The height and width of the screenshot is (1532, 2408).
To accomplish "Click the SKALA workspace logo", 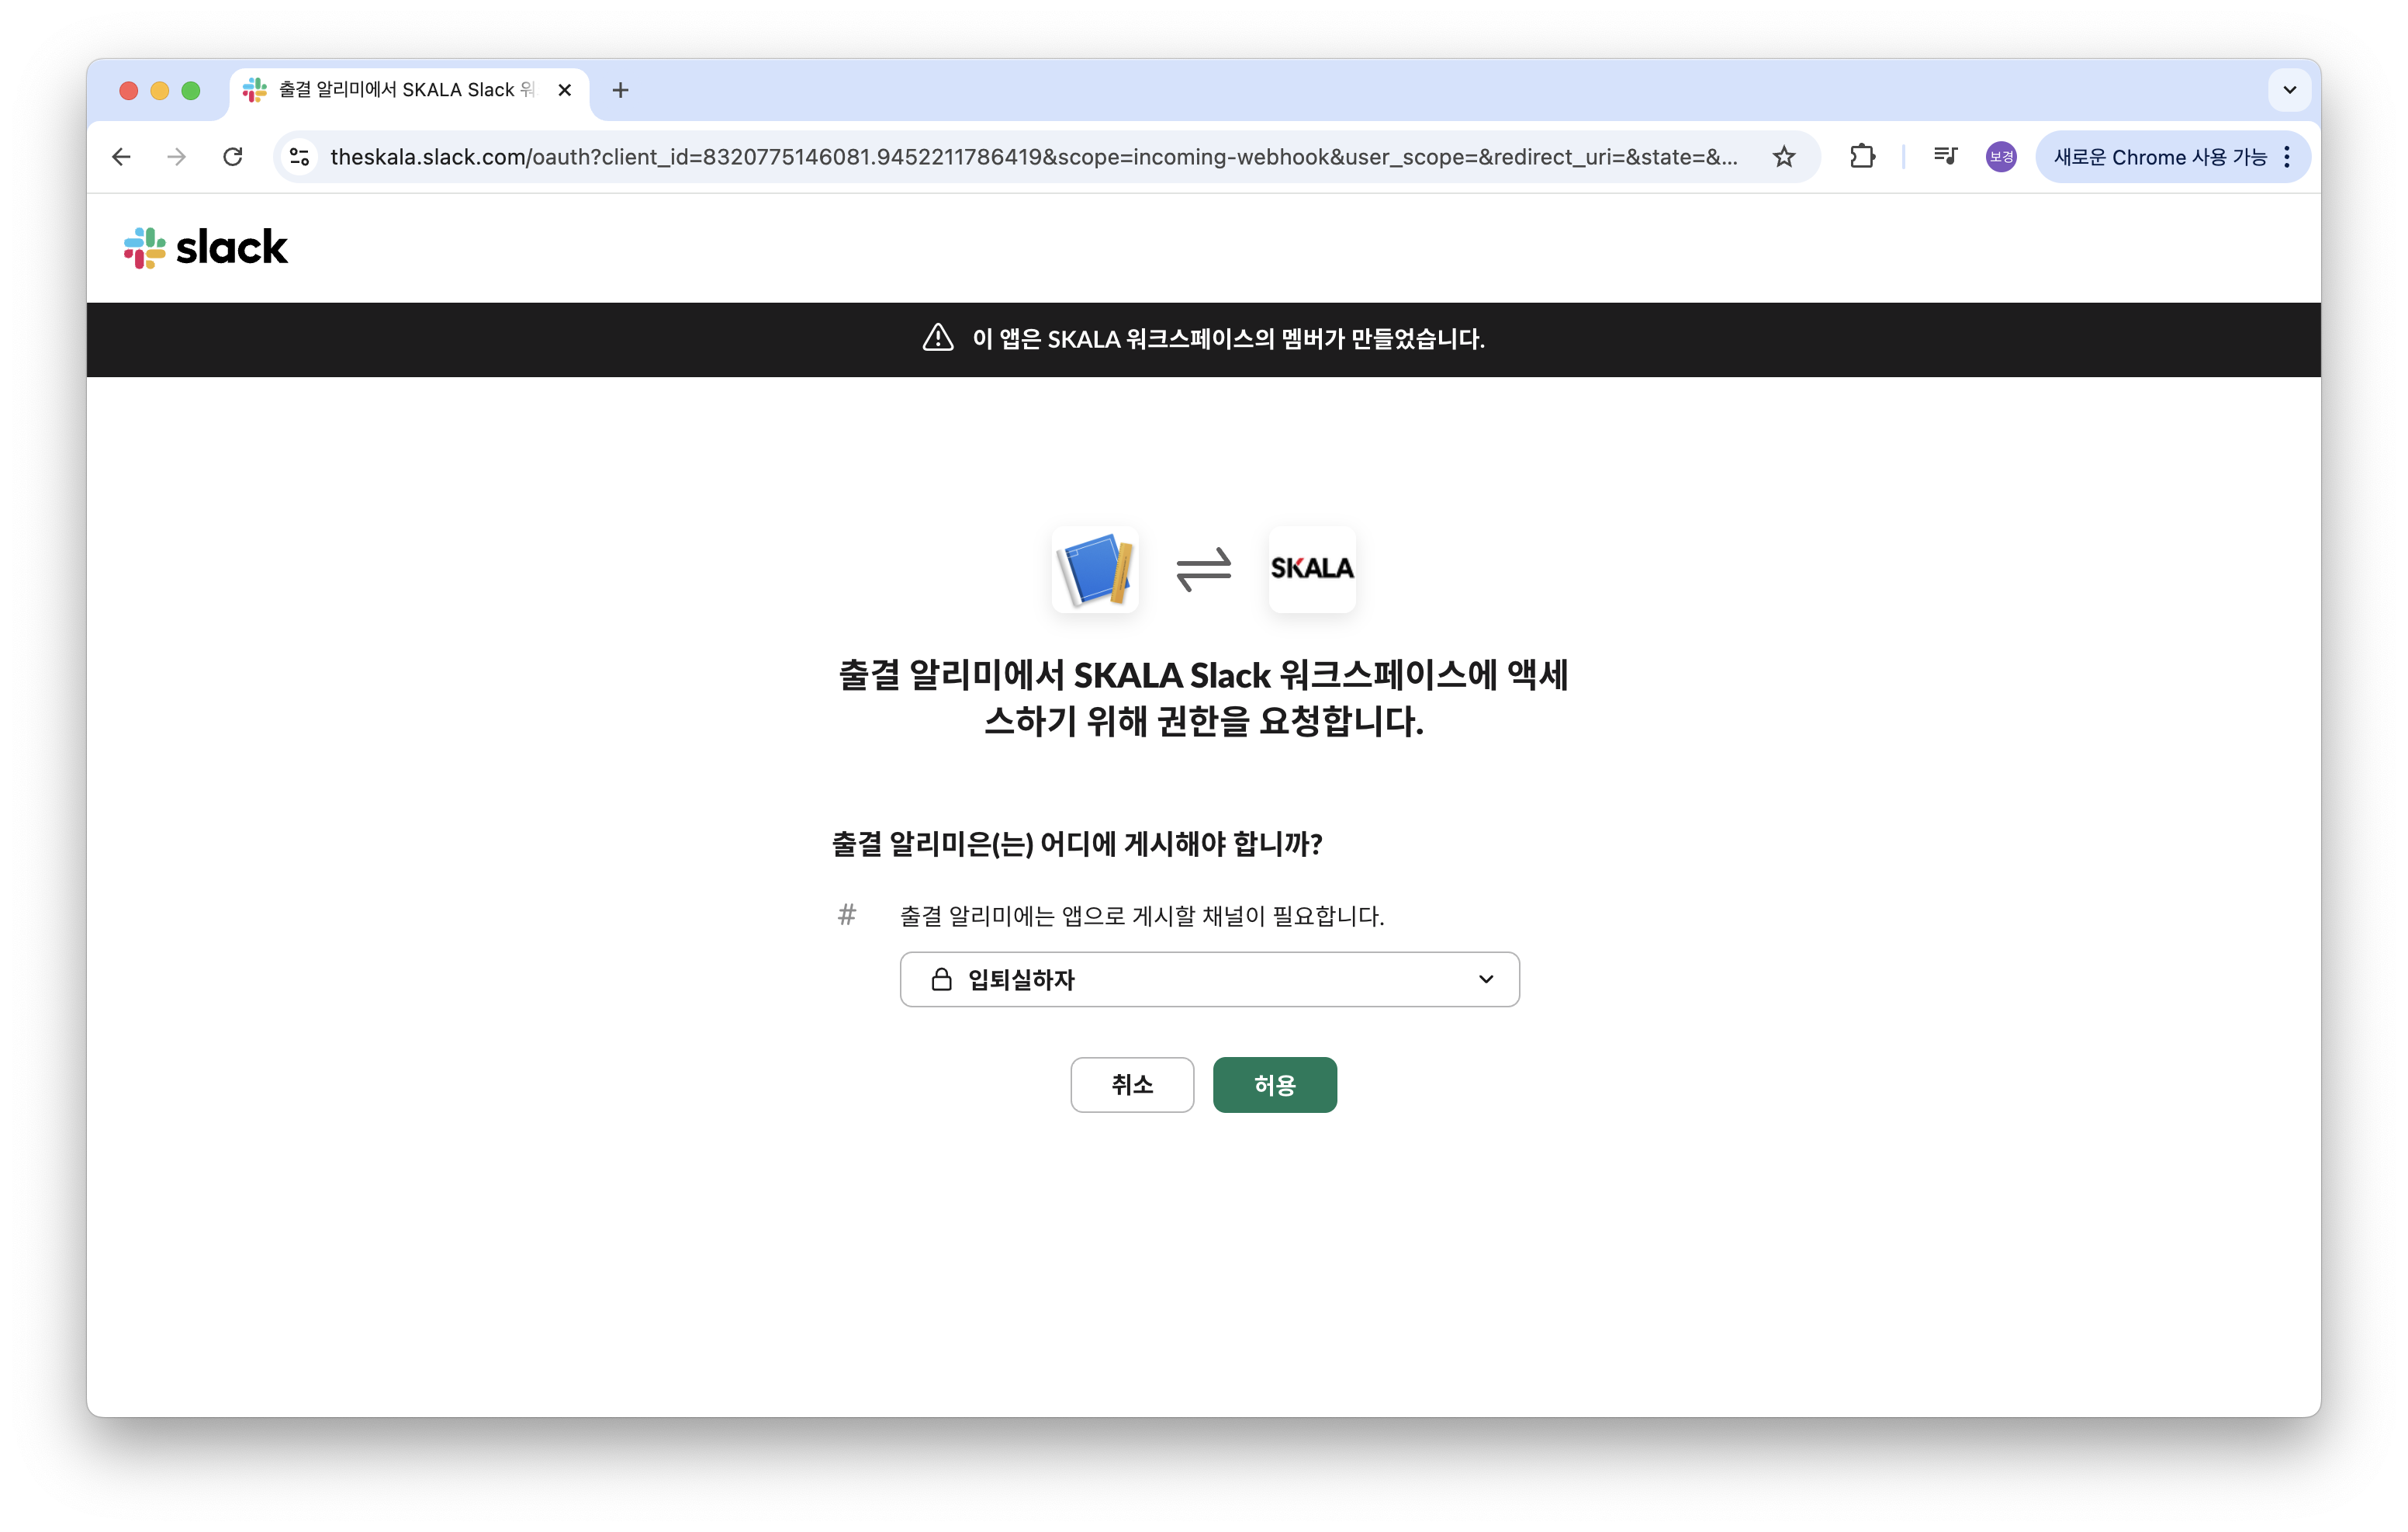I will pos(1311,570).
